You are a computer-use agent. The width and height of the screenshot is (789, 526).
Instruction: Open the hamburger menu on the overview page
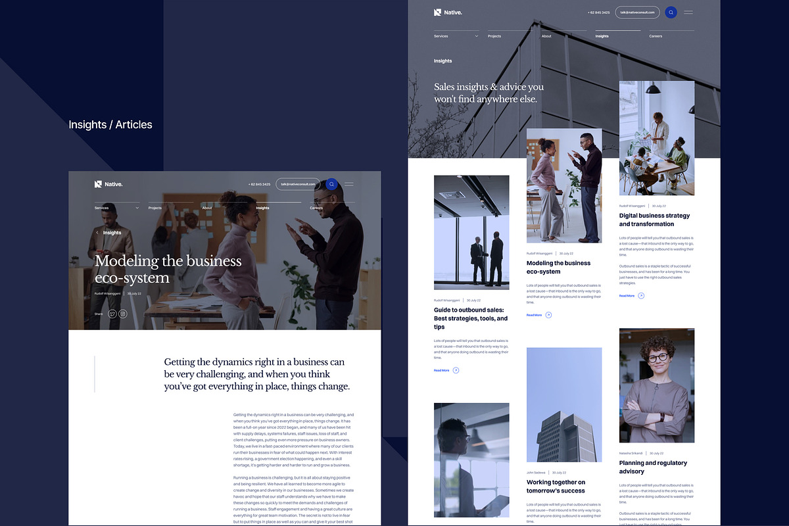pos(689,12)
